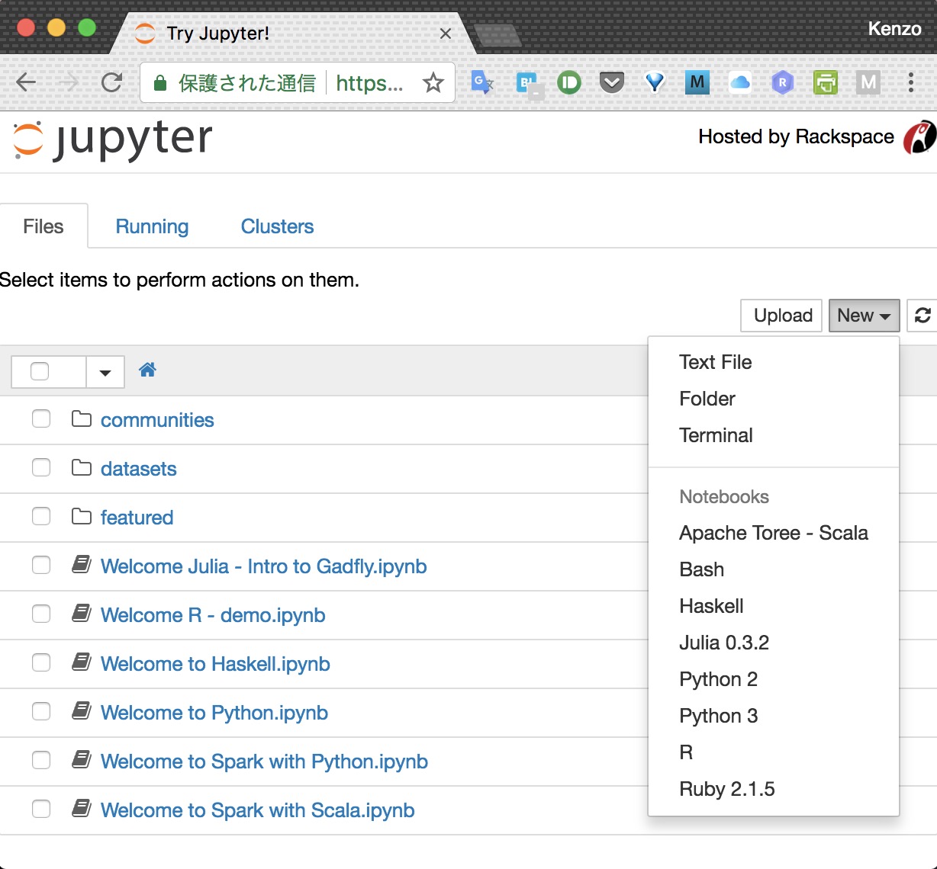Check the box next to communities

pyautogui.click(x=41, y=418)
